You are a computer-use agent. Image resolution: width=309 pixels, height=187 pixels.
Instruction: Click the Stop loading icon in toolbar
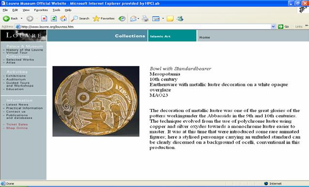tap(44, 18)
